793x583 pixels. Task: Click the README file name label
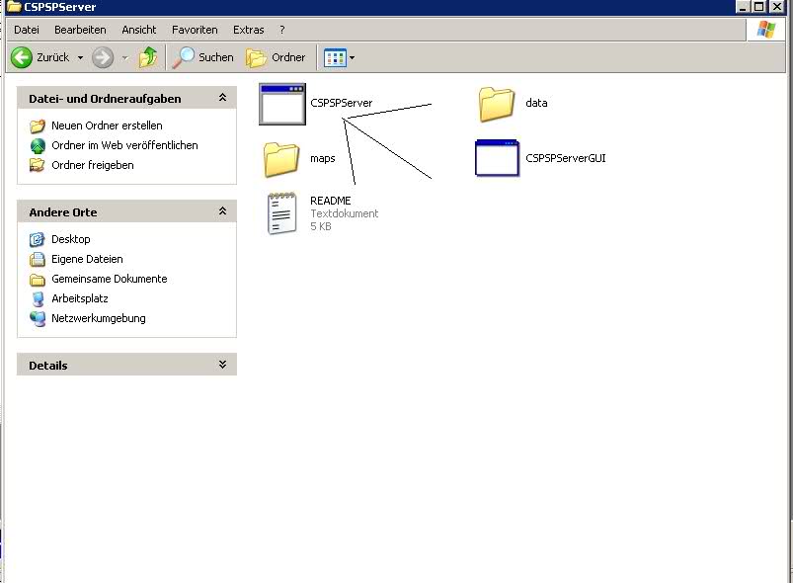pos(330,201)
